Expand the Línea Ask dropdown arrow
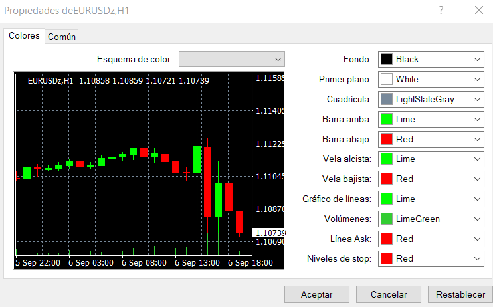 pyautogui.click(x=477, y=239)
